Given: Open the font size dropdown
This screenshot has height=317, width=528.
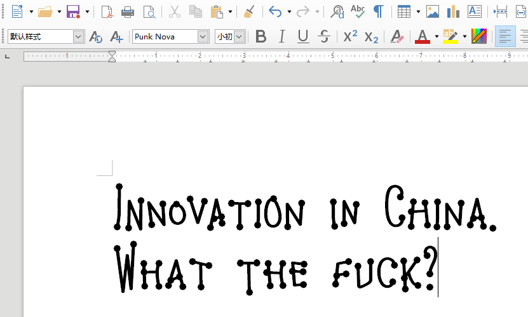Looking at the screenshot, I should (x=239, y=37).
